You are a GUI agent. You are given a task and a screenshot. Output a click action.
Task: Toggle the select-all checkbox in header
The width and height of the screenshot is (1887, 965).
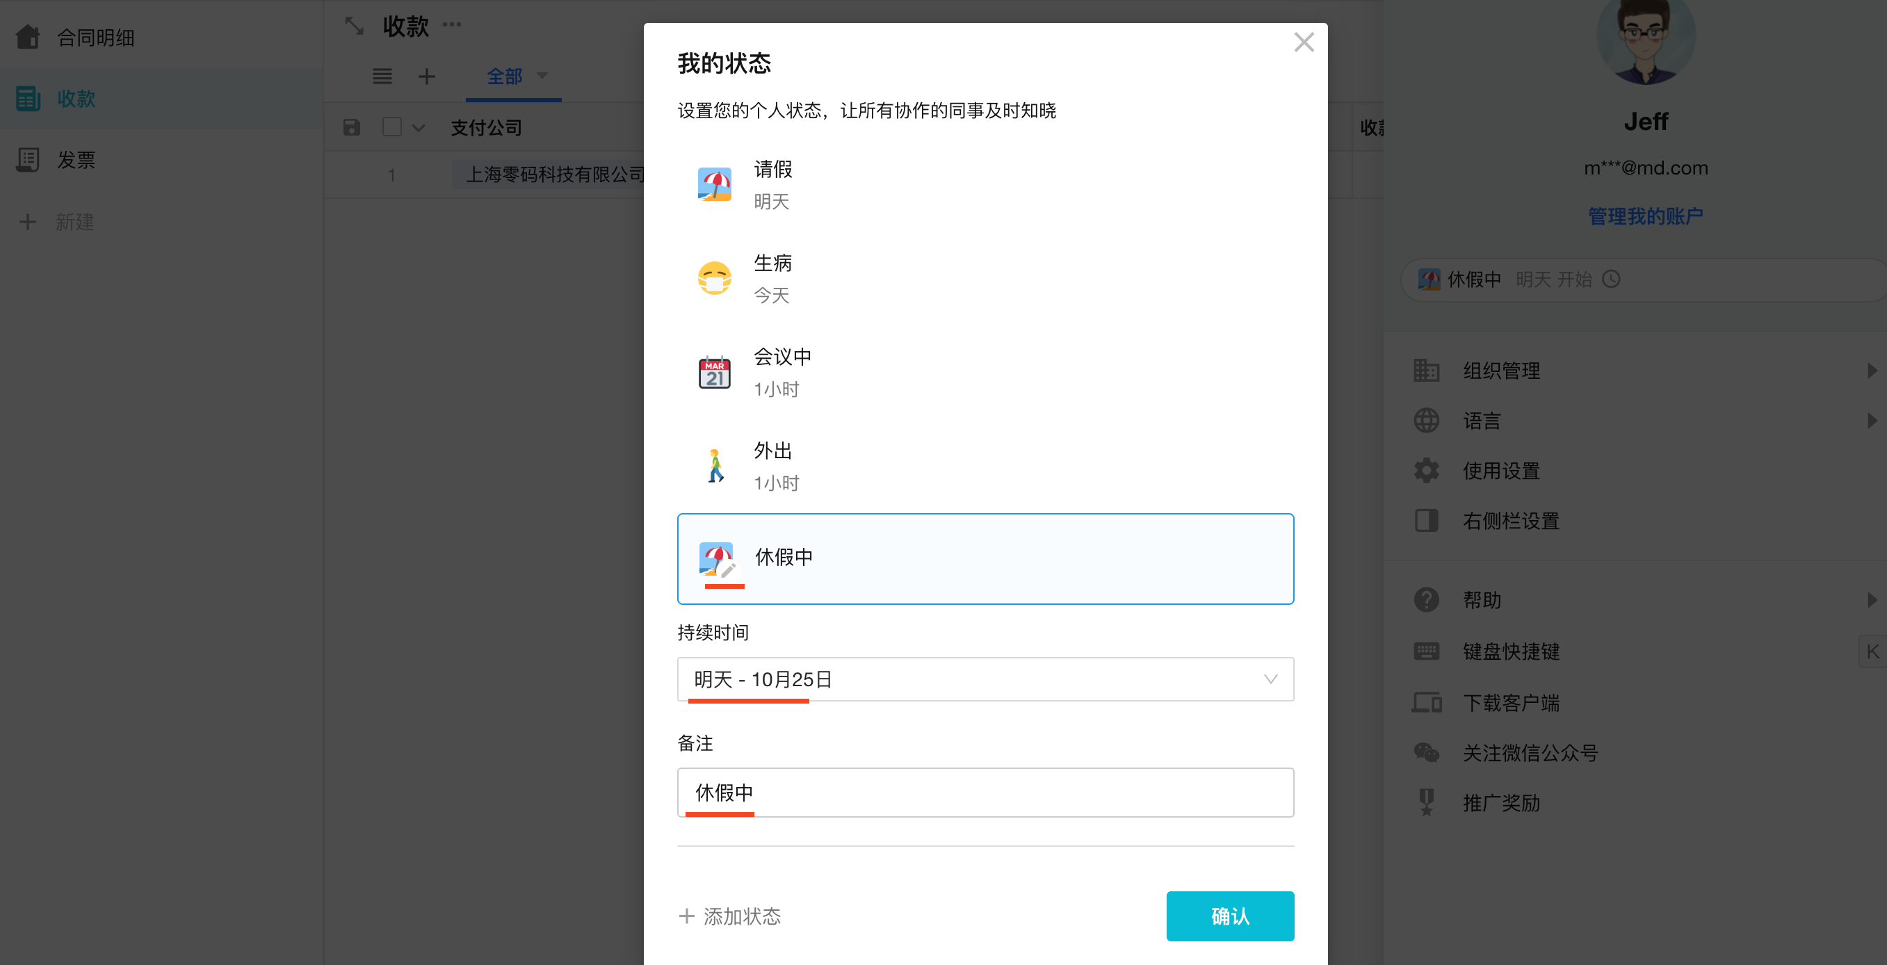click(x=392, y=127)
